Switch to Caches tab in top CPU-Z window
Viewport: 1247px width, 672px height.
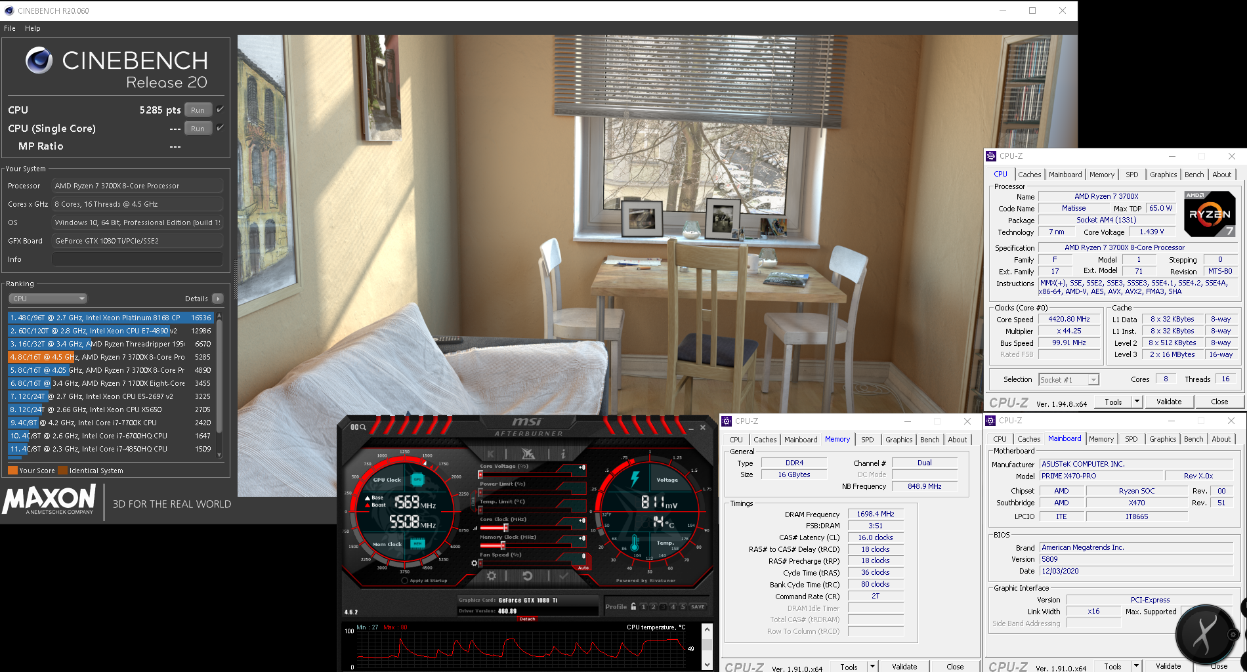[x=1029, y=175]
